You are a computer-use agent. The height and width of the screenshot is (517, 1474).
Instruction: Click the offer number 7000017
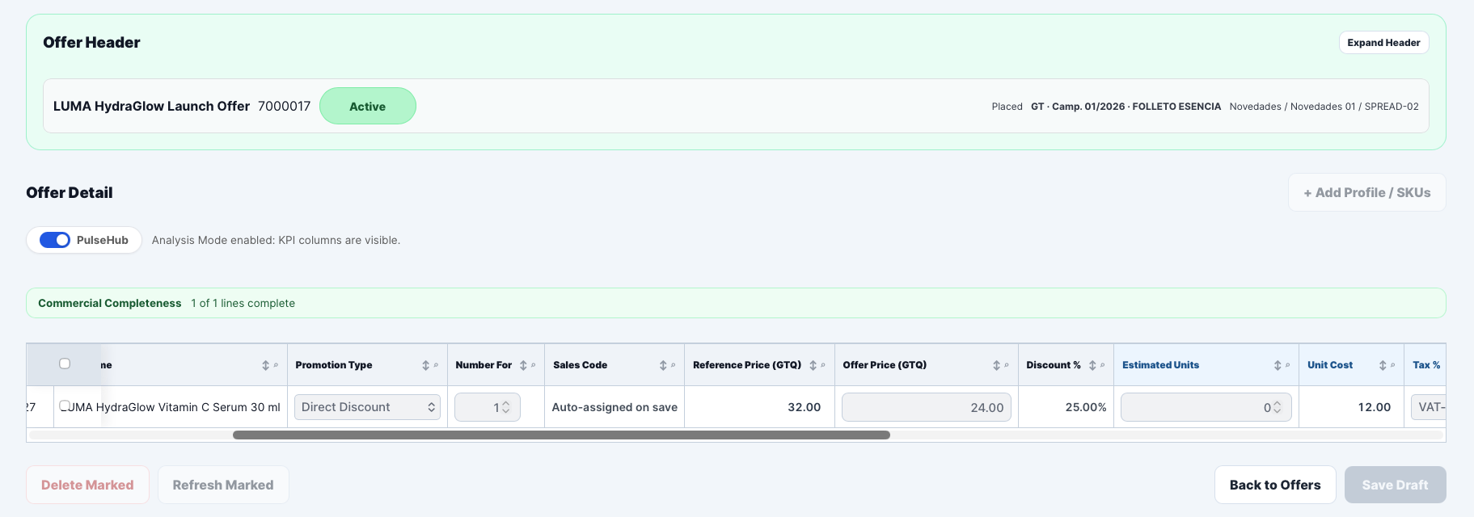tap(284, 106)
